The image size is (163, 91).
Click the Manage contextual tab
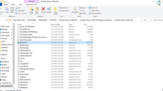point(32,1)
